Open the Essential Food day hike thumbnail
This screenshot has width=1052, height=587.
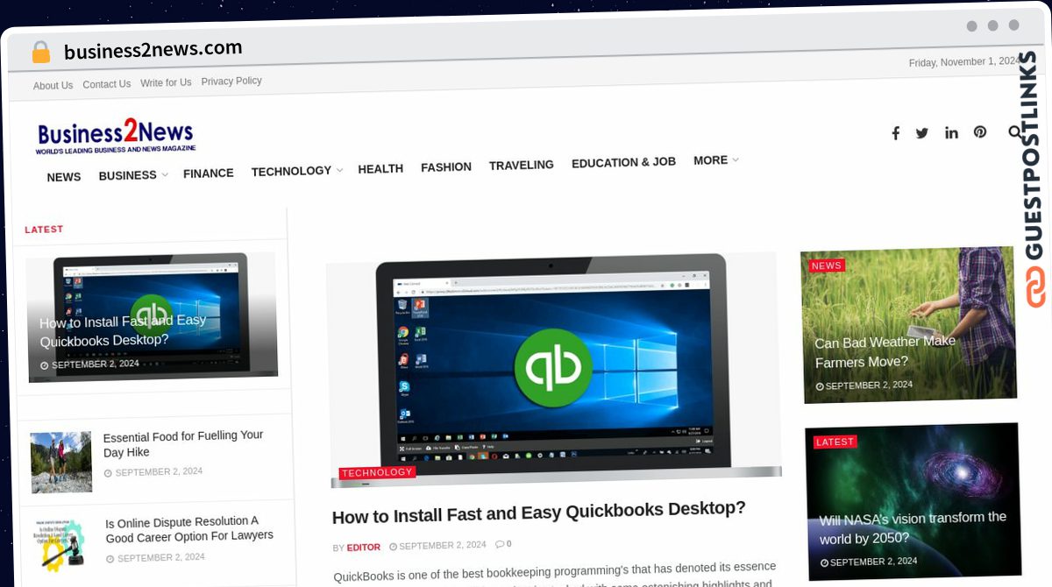[x=61, y=463]
